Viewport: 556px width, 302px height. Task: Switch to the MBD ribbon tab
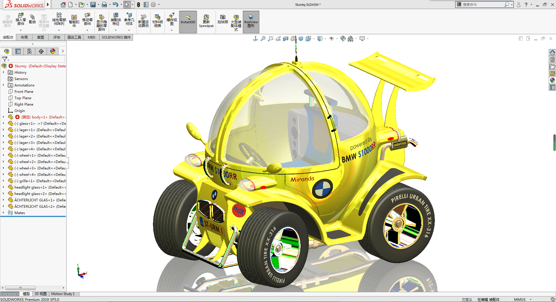[x=92, y=37]
